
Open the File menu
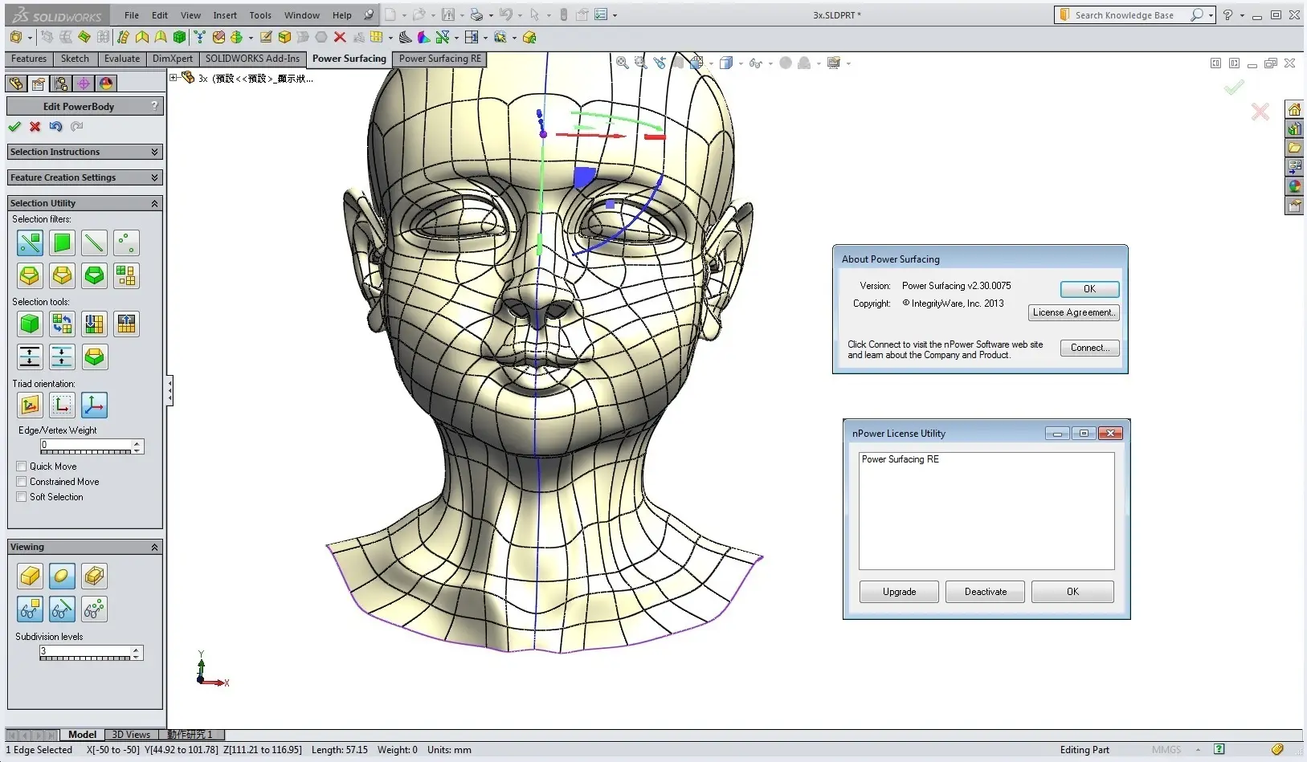click(132, 15)
